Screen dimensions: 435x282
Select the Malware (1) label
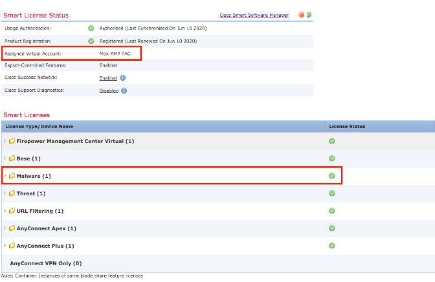34,176
